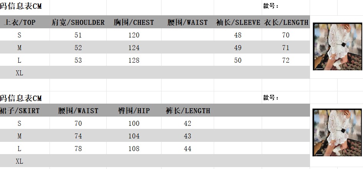363x169 pixels.
Task: Select the 裙子/SKIRT header cell
Action: click(x=20, y=111)
